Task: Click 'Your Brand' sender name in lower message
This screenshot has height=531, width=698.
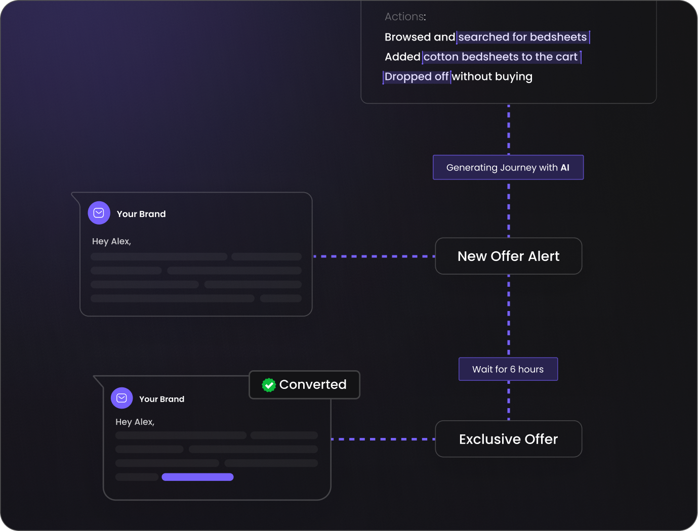Action: tap(161, 399)
